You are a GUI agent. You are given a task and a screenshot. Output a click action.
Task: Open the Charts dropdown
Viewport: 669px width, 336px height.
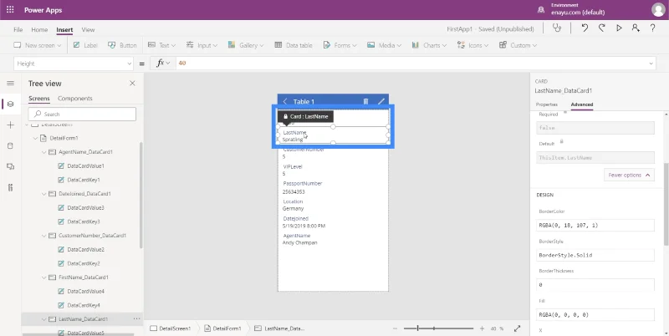coord(429,45)
